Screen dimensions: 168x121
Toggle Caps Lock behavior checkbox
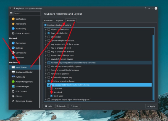tap(49, 33)
